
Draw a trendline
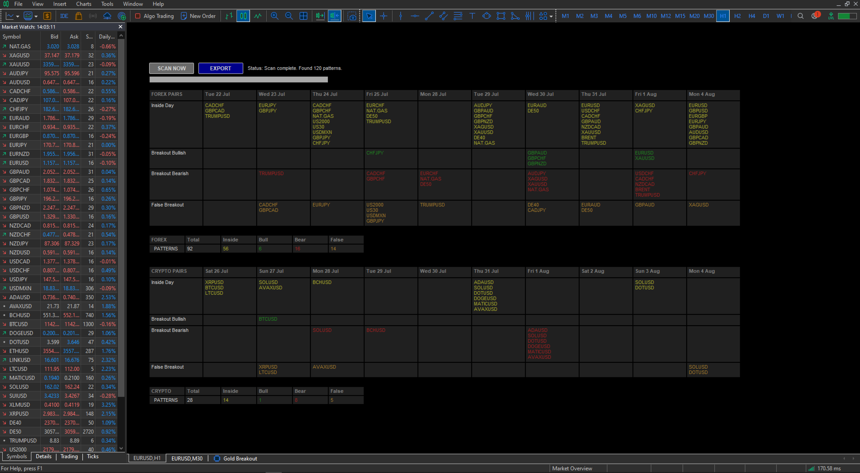429,16
